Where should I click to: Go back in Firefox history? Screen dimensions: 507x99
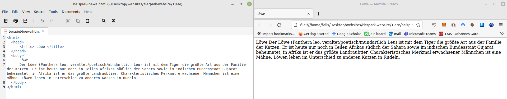coord(260,25)
